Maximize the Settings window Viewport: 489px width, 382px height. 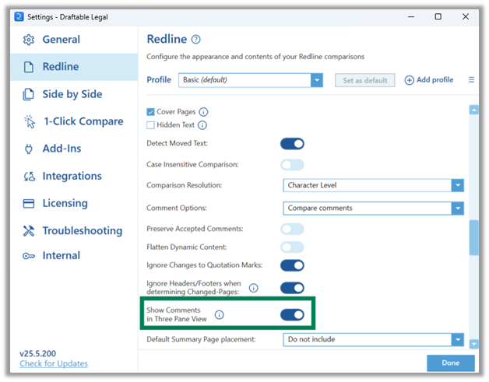[438, 16]
